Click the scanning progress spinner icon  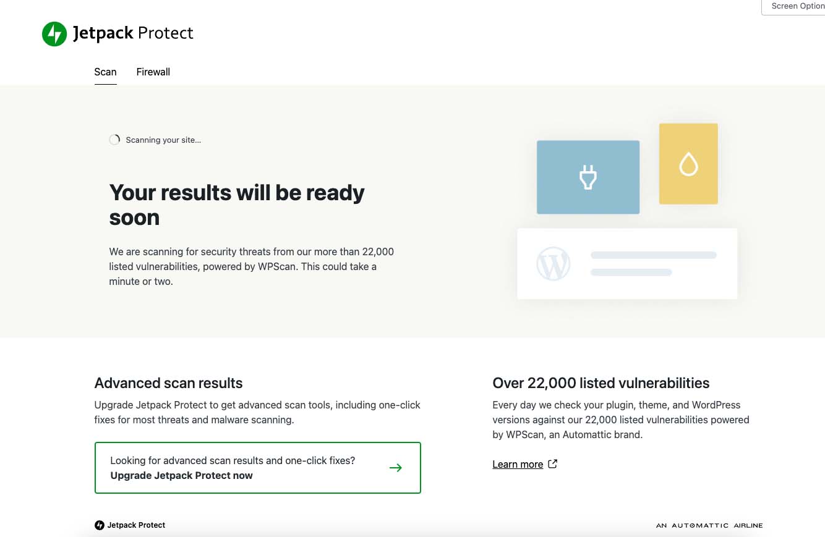click(x=114, y=140)
